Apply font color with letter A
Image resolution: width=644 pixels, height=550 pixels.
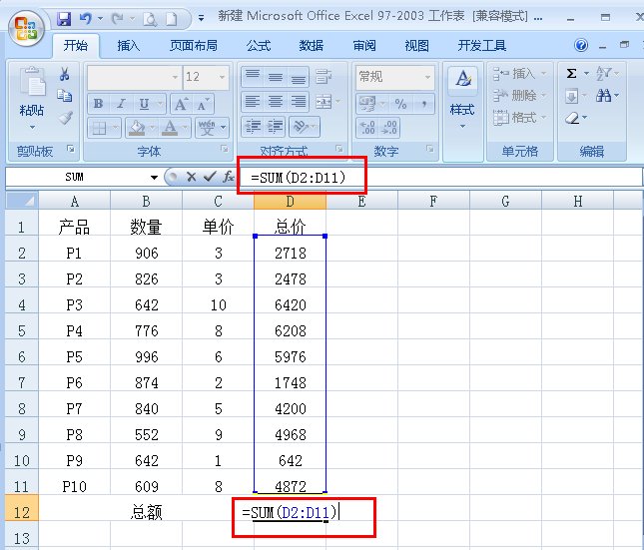pyautogui.click(x=170, y=128)
